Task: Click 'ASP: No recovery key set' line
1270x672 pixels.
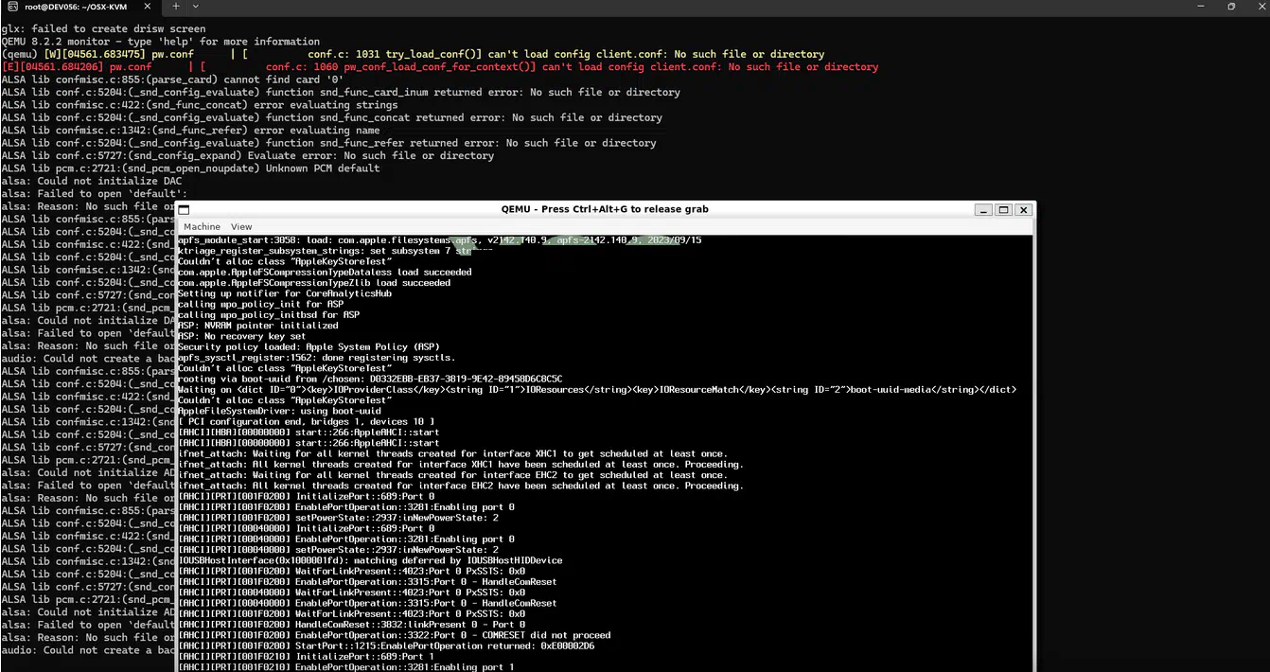Action: point(242,336)
